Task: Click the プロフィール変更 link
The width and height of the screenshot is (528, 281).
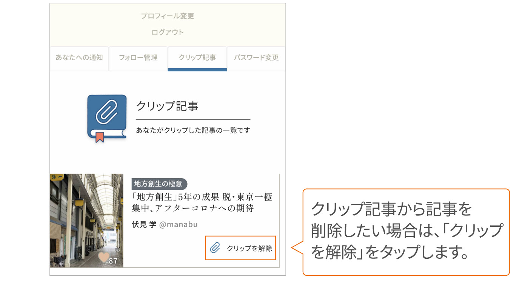Action: pos(168,16)
